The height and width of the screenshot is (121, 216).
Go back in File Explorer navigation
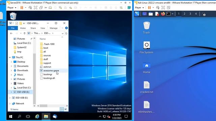tap(11, 33)
